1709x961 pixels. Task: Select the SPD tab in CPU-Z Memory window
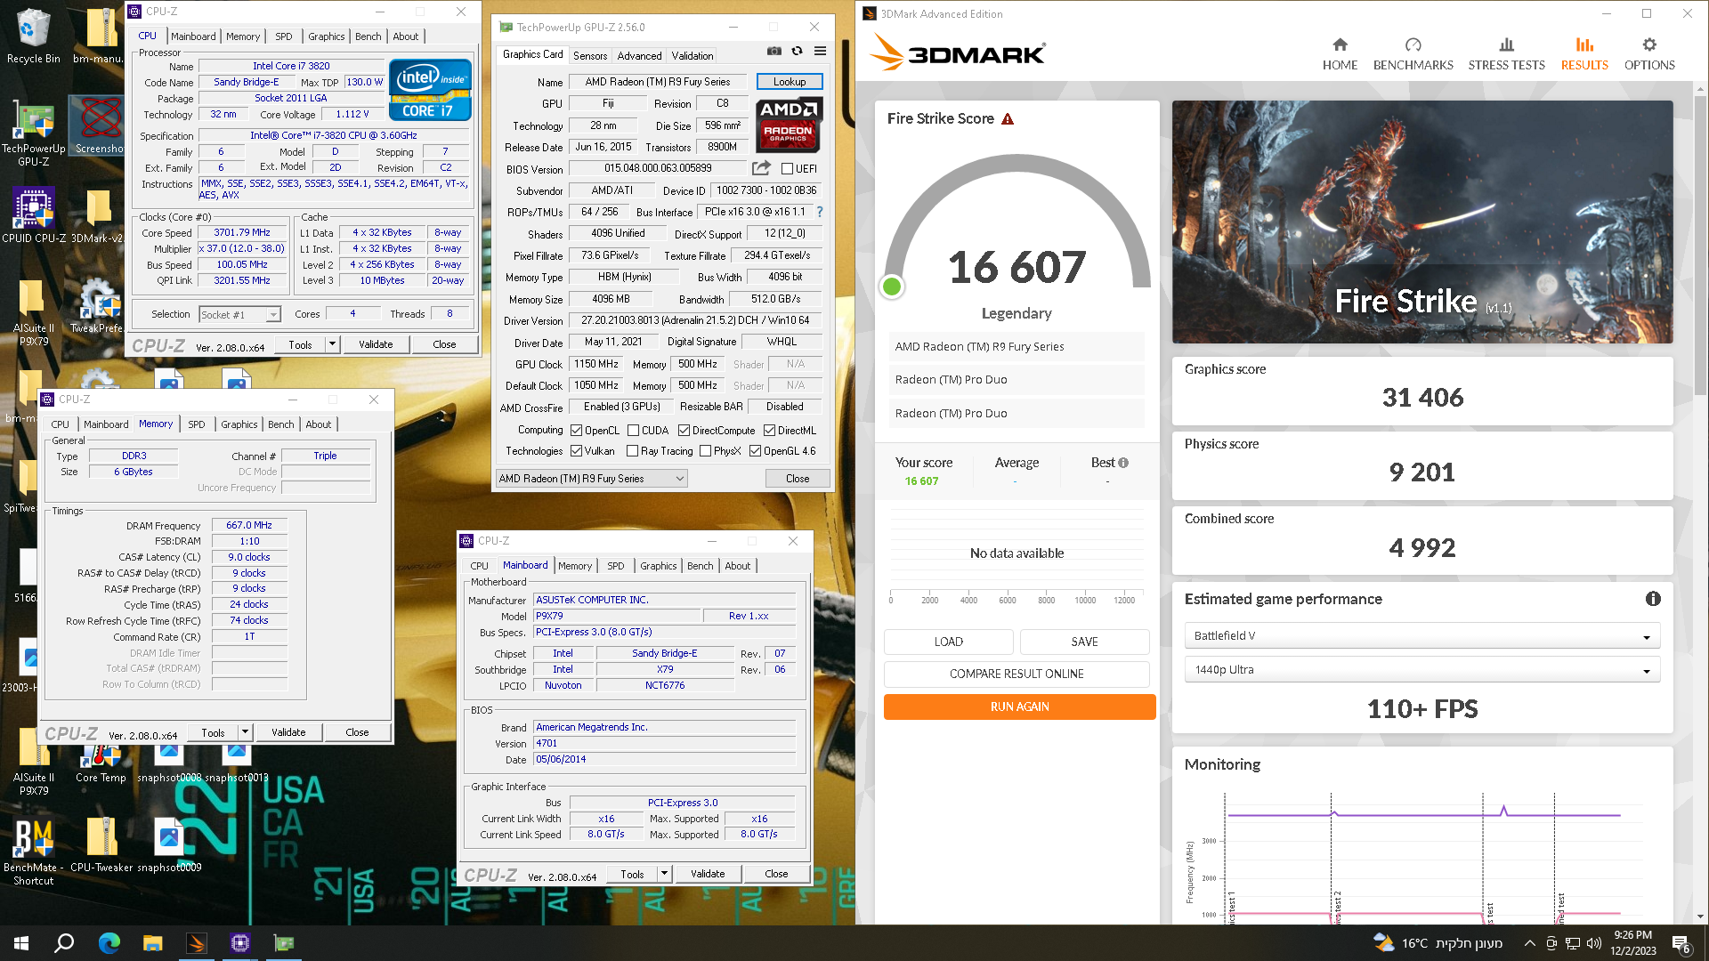(197, 424)
